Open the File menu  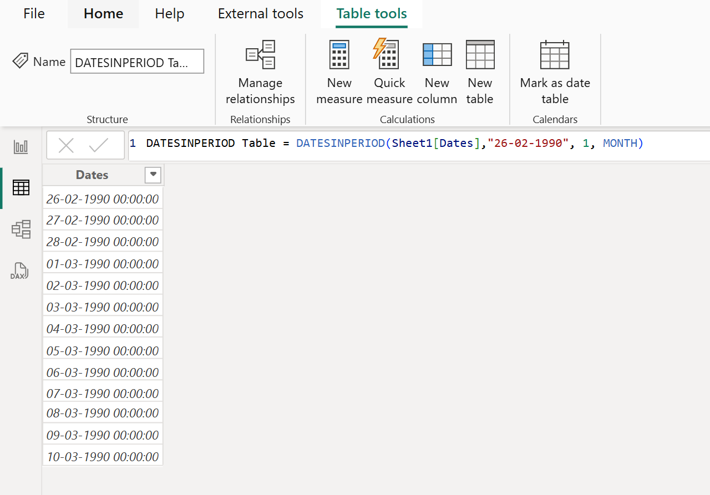tap(33, 13)
